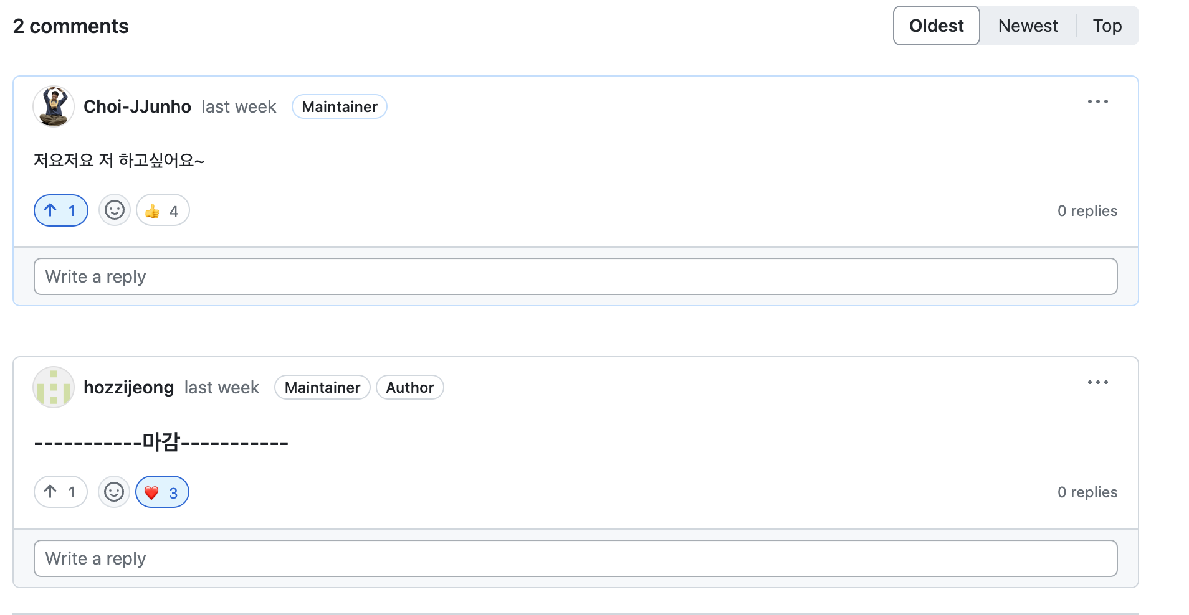Open Choi-JJunho's profile avatar
Screen dimensions: 1189x615
54,106
